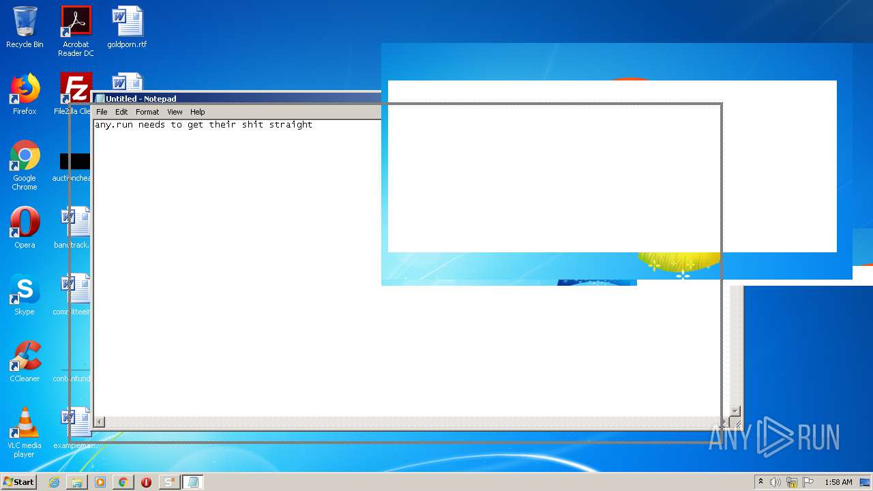Select the bandtrack document desktop icon
This screenshot has width=873, height=491.
72,228
